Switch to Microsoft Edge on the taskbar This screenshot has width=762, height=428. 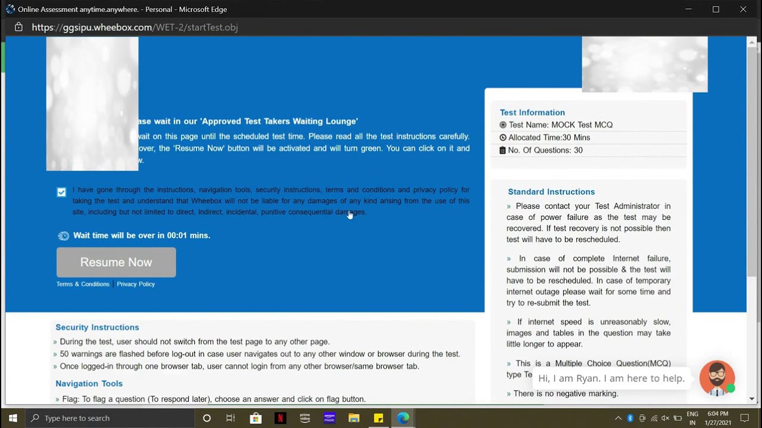click(403, 418)
